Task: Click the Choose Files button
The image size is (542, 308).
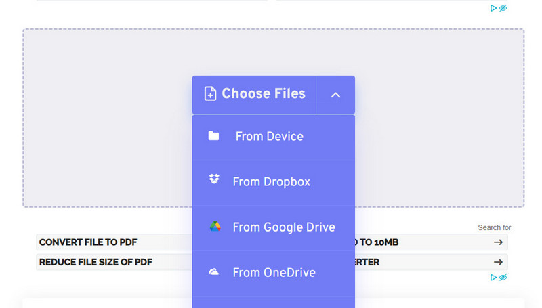Action: pos(254,95)
